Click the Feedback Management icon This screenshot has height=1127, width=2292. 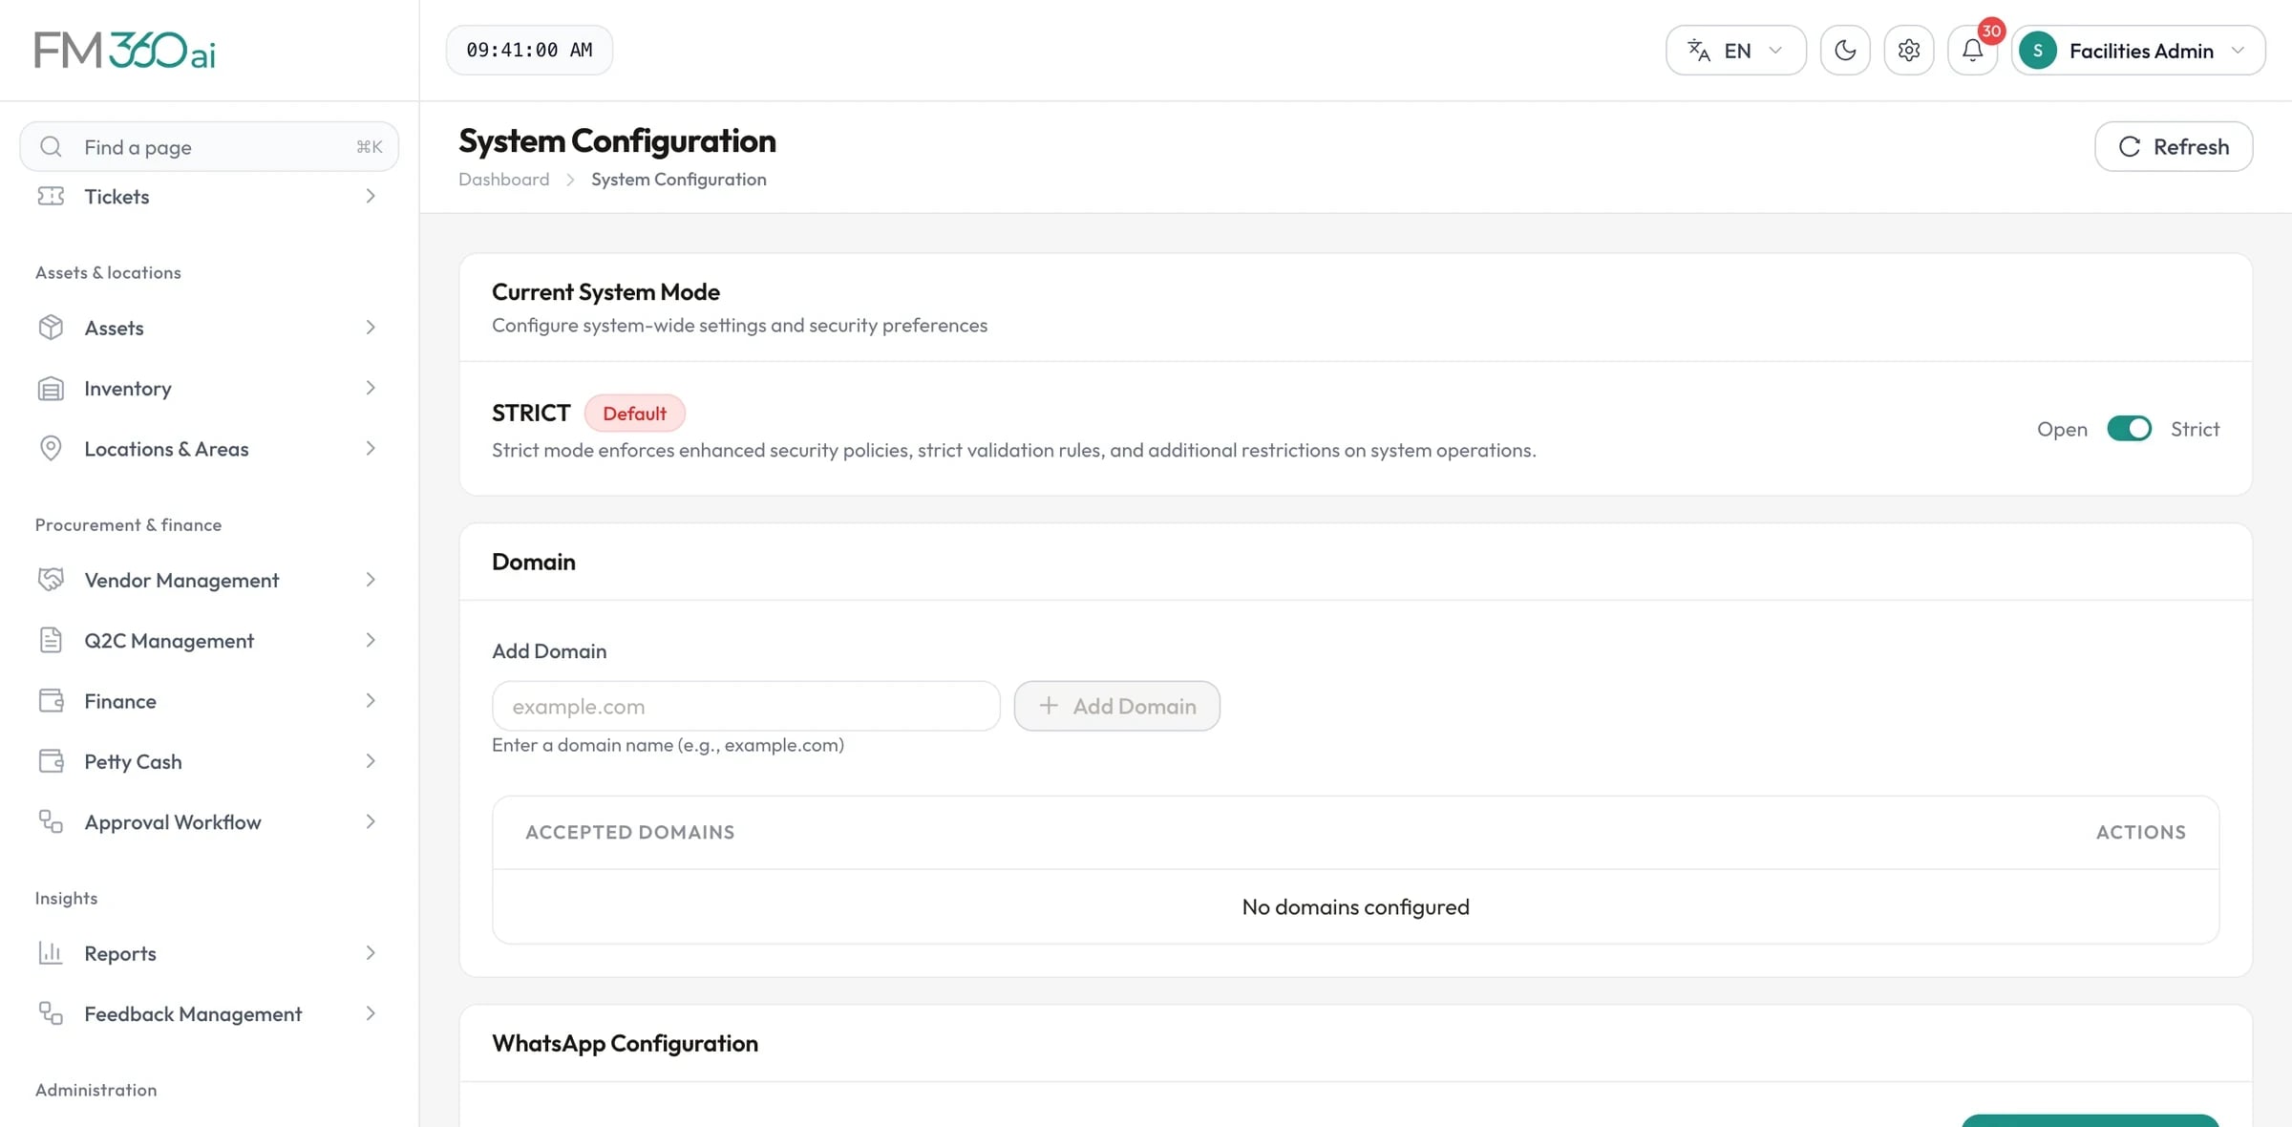pos(51,1013)
